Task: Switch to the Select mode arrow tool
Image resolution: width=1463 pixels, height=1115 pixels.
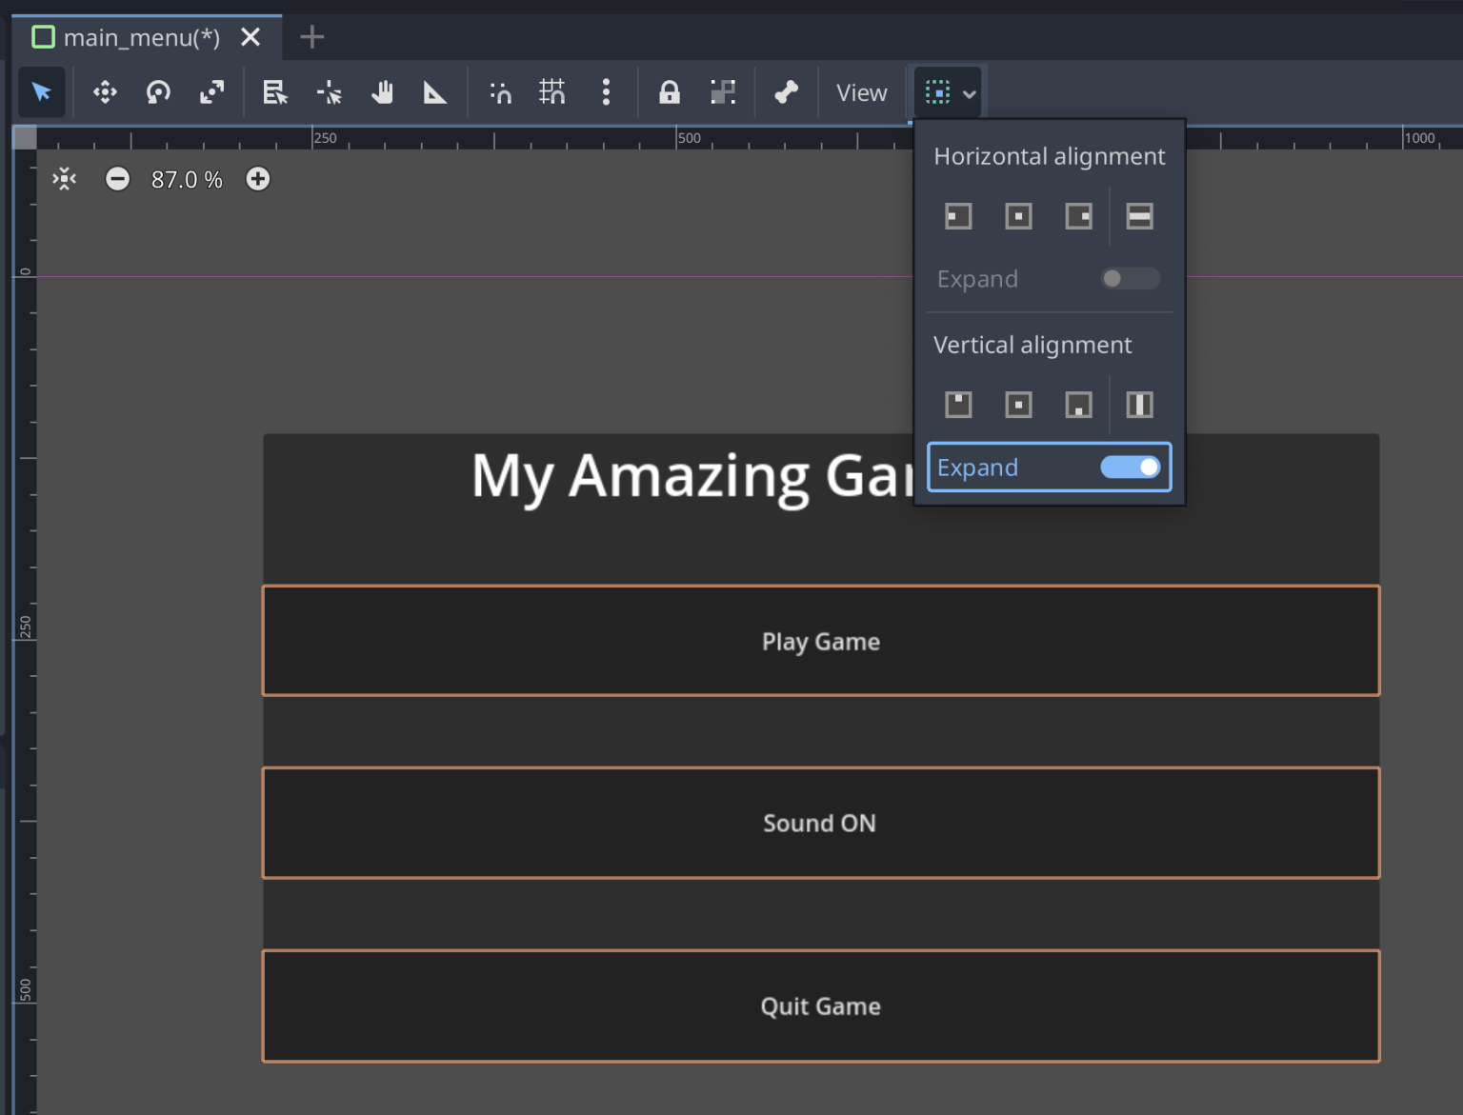Action: (x=42, y=92)
